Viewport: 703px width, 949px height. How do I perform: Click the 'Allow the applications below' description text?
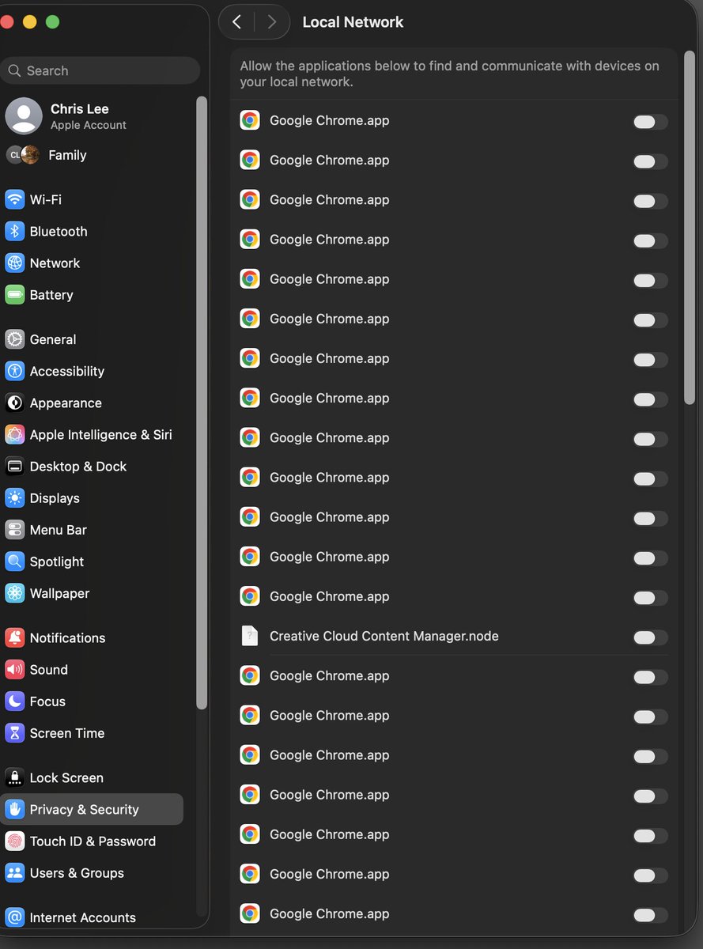point(449,74)
